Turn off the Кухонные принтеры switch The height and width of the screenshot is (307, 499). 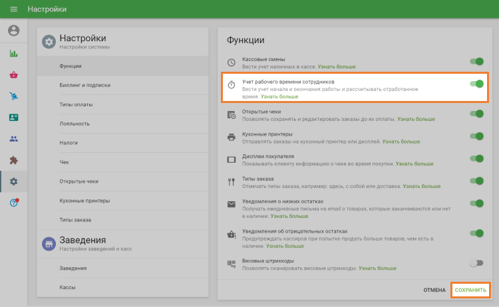tap(476, 136)
